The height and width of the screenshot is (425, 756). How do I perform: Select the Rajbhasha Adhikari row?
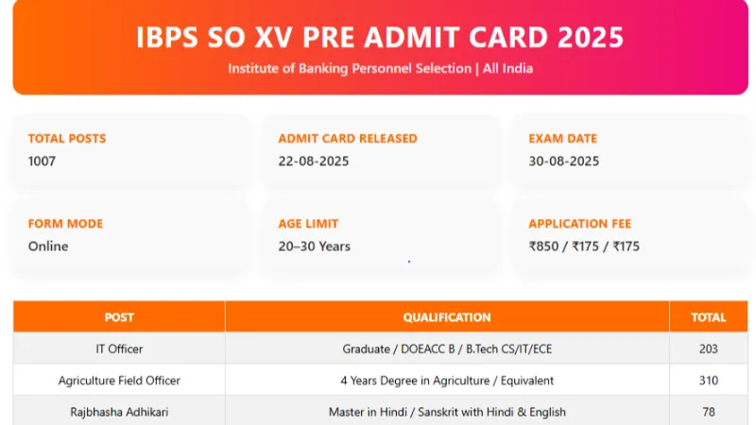tap(381, 411)
